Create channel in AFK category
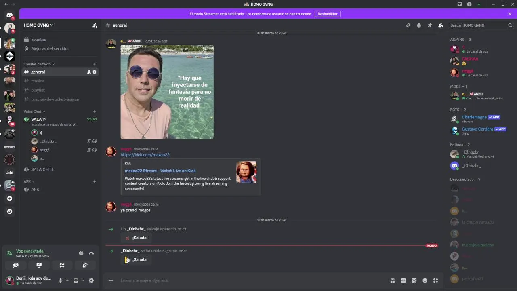Viewport: 517px width, 291px height. [x=95, y=181]
